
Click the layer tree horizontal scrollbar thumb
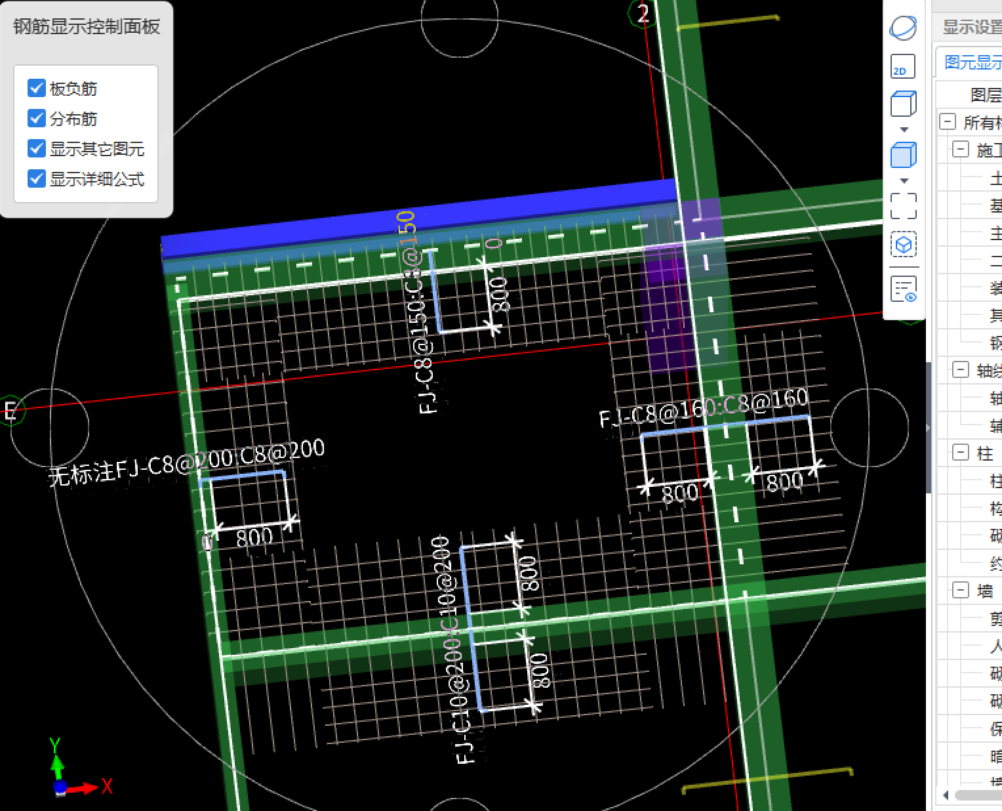978,795
